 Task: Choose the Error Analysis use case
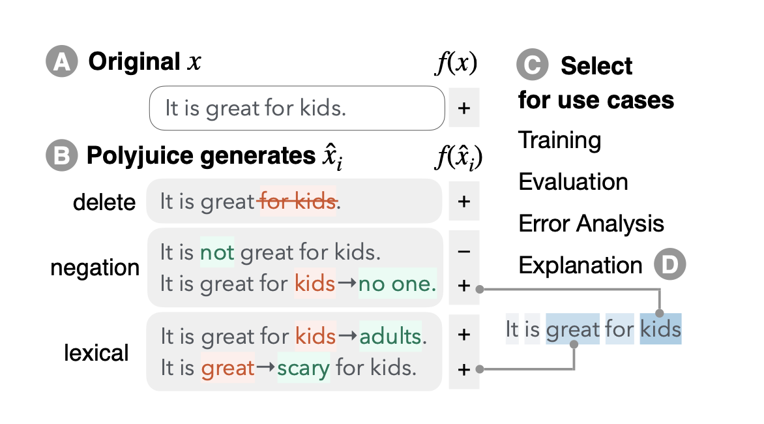(591, 224)
